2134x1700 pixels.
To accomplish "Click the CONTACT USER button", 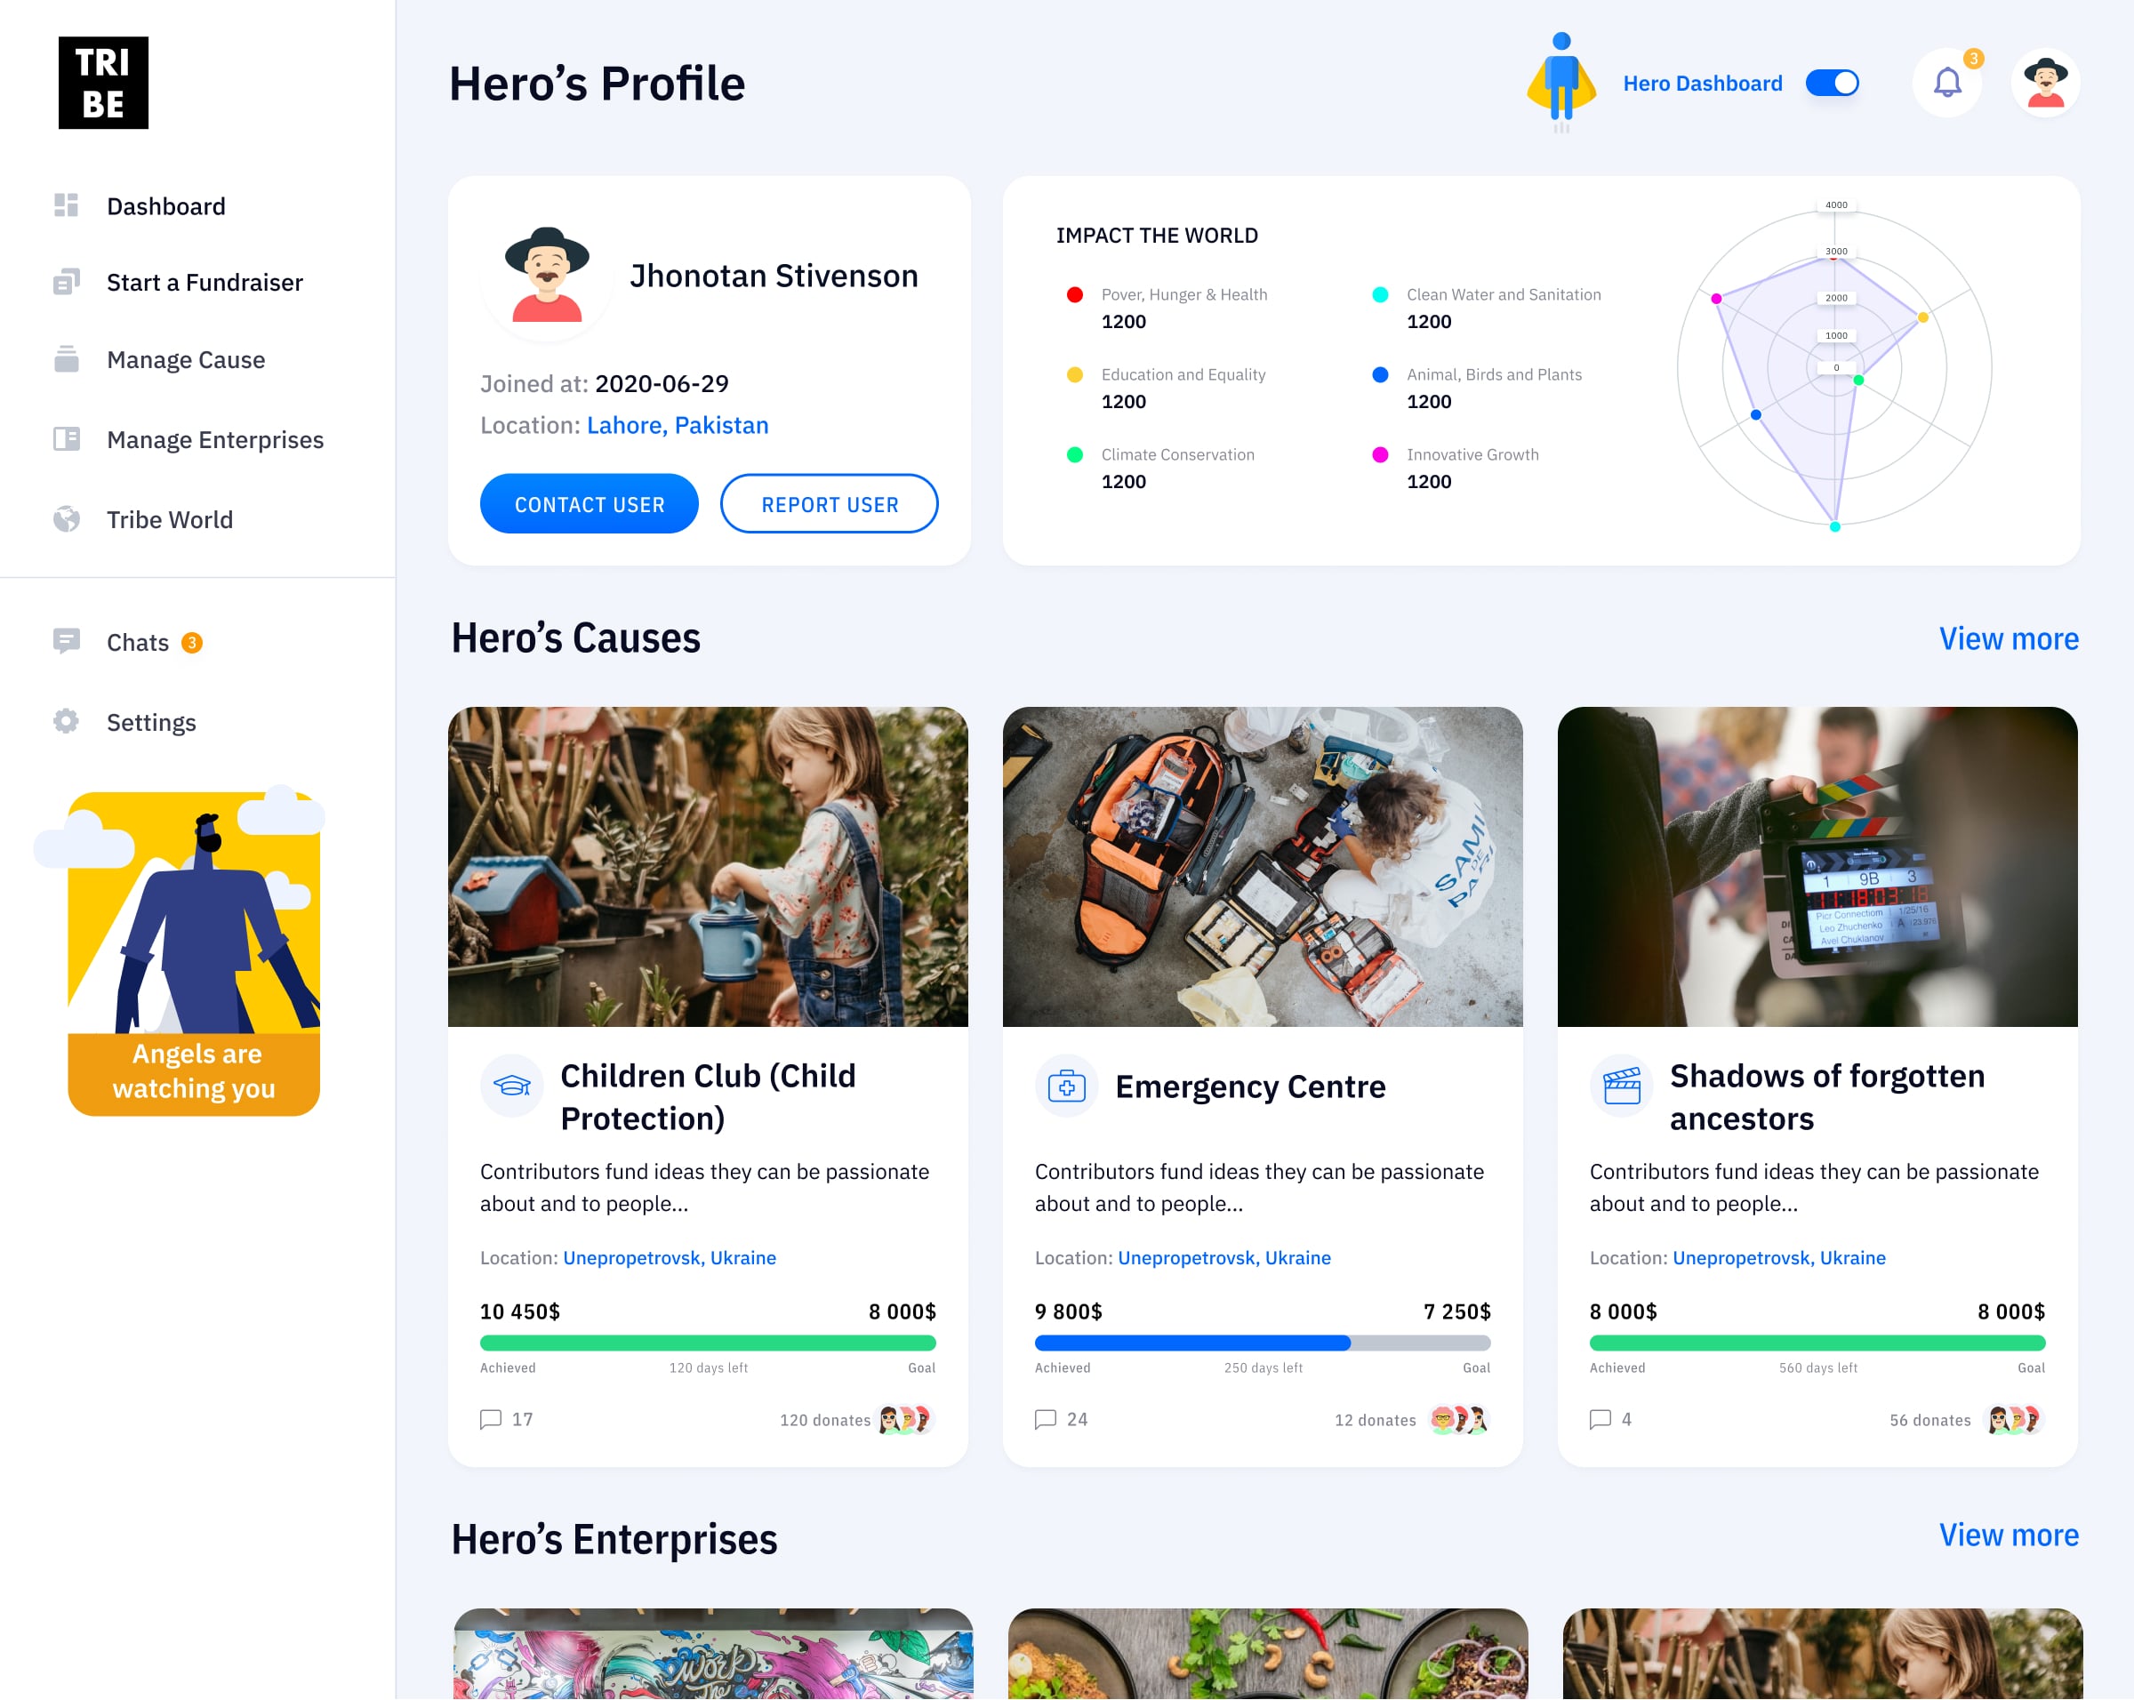I will point(589,503).
